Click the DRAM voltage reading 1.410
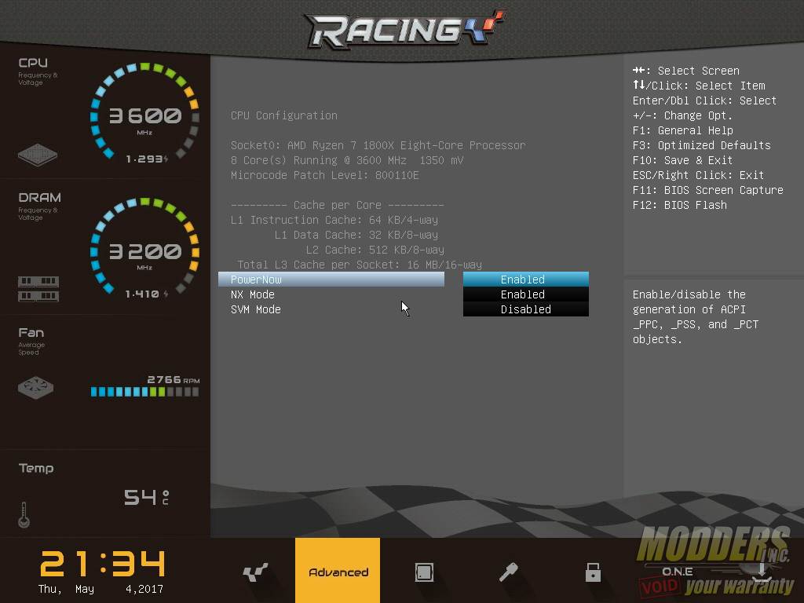 [147, 294]
